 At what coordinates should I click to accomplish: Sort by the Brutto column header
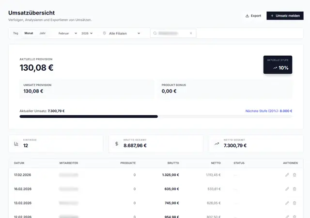point(173,163)
